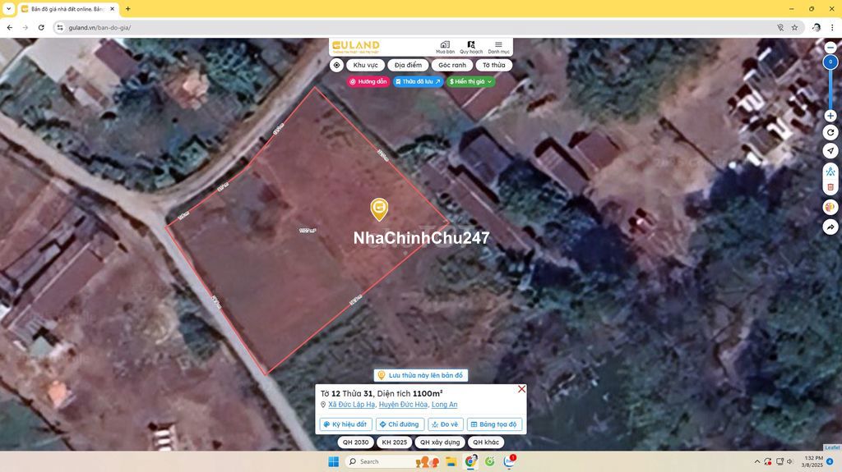The height and width of the screenshot is (472, 842).
Task: Click the share arrow icon on map
Action: coord(830,227)
